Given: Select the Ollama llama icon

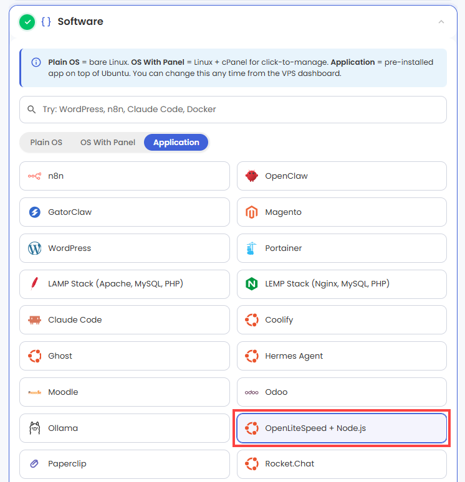Looking at the screenshot, I should tap(34, 428).
